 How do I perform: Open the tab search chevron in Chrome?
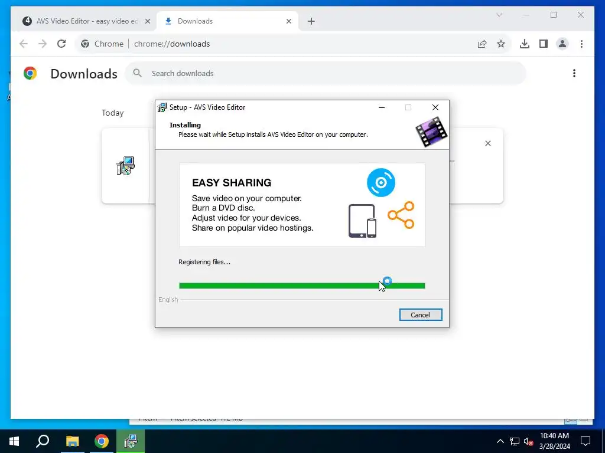pyautogui.click(x=499, y=15)
